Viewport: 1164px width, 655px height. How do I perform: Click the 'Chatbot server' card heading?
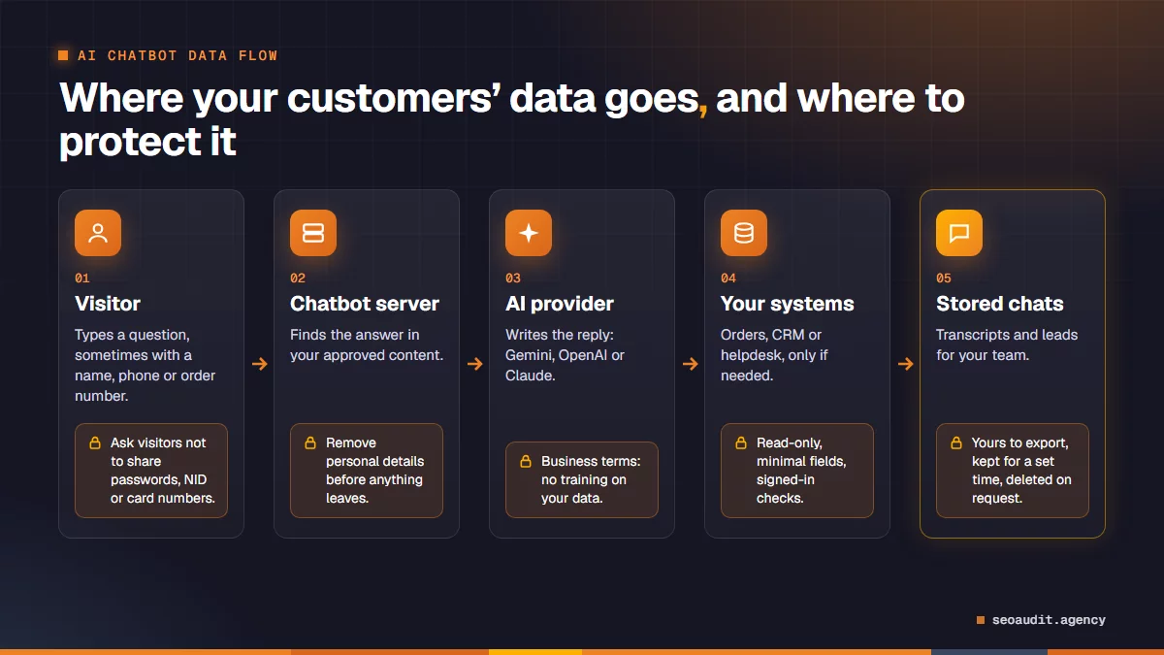(x=365, y=304)
